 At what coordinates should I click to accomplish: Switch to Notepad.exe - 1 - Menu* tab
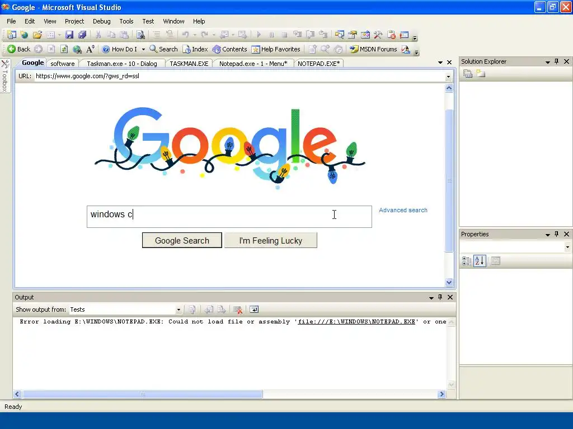point(253,64)
